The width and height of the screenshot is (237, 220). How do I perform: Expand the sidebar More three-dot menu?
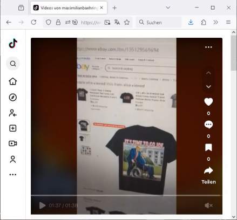point(13,175)
